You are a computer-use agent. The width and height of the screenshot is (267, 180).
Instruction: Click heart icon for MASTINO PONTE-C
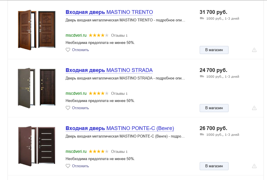pyautogui.click(x=68, y=166)
